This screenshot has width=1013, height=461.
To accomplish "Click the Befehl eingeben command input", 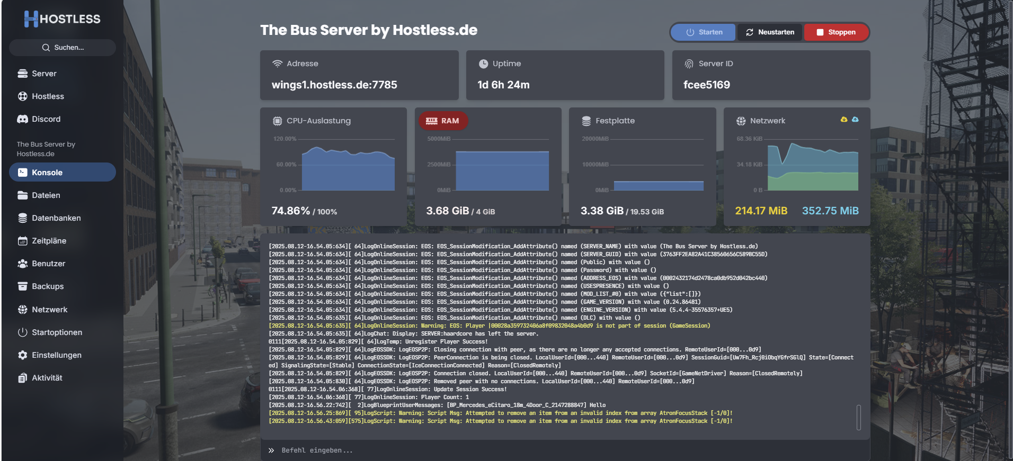I will 565,450.
